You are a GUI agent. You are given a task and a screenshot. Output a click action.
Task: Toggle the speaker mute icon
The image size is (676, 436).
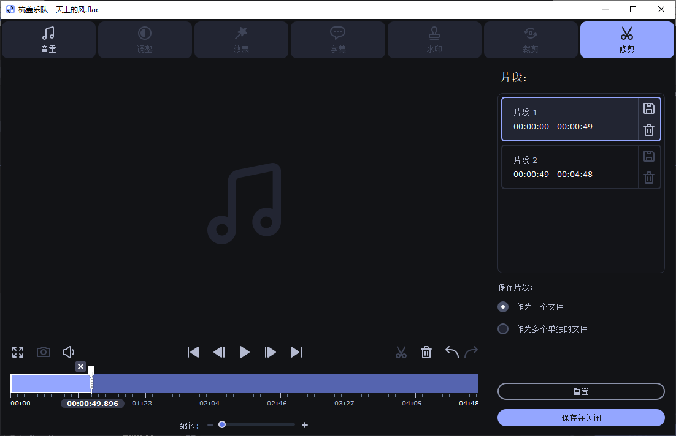pyautogui.click(x=68, y=352)
